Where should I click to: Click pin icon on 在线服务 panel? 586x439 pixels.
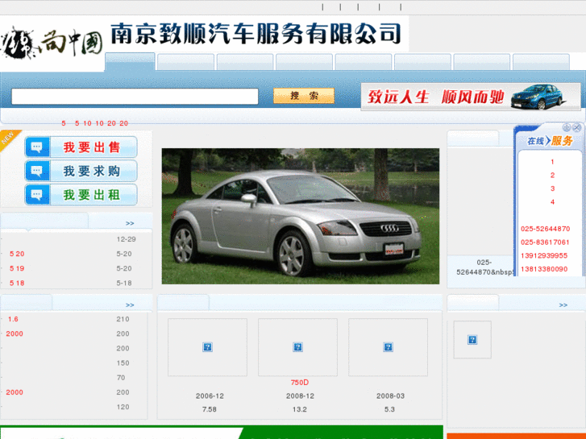point(567,127)
